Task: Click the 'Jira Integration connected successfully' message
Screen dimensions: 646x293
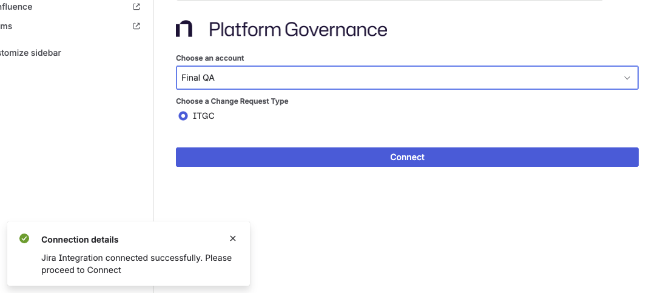Action: [x=136, y=264]
